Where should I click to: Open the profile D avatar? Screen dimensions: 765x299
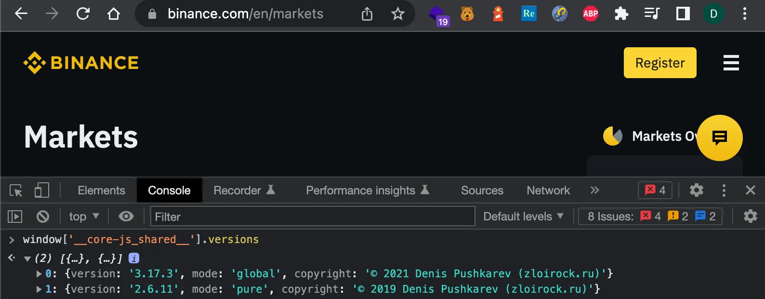(x=713, y=14)
